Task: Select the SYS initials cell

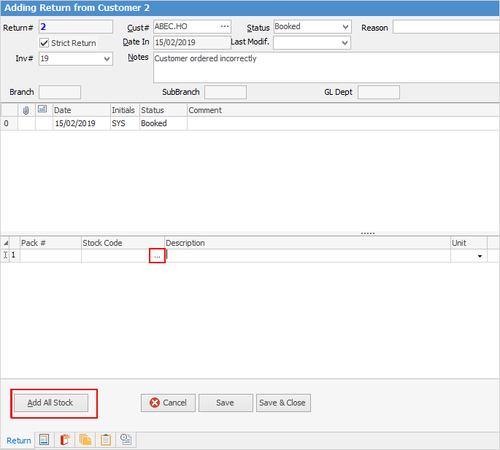Action: [x=125, y=123]
